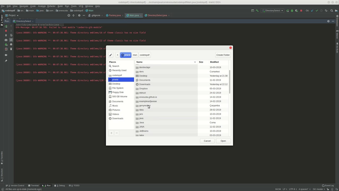Clear console output with the trash icon
339x191 pixels.
pos(11,49)
